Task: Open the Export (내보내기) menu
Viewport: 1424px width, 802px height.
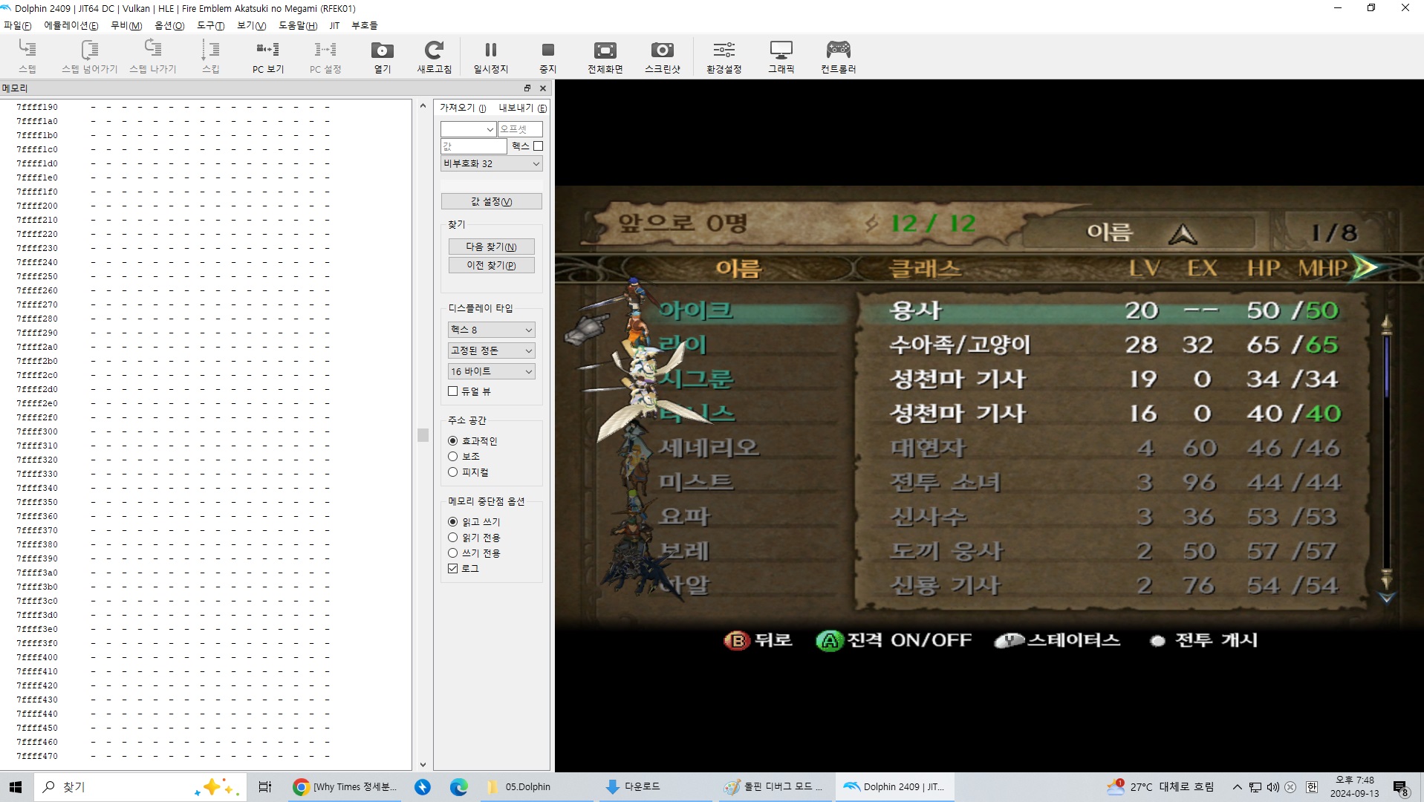Action: tap(523, 108)
